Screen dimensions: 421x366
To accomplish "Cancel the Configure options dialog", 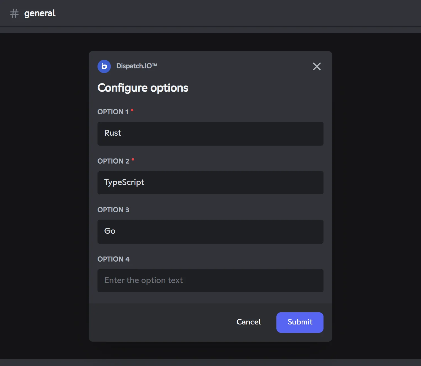I will tap(249, 322).
